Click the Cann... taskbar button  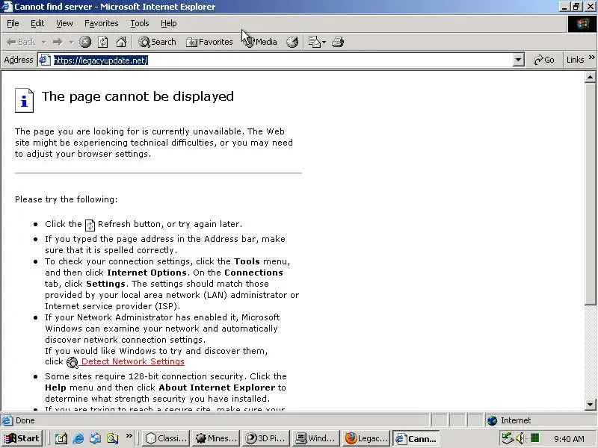point(416,438)
